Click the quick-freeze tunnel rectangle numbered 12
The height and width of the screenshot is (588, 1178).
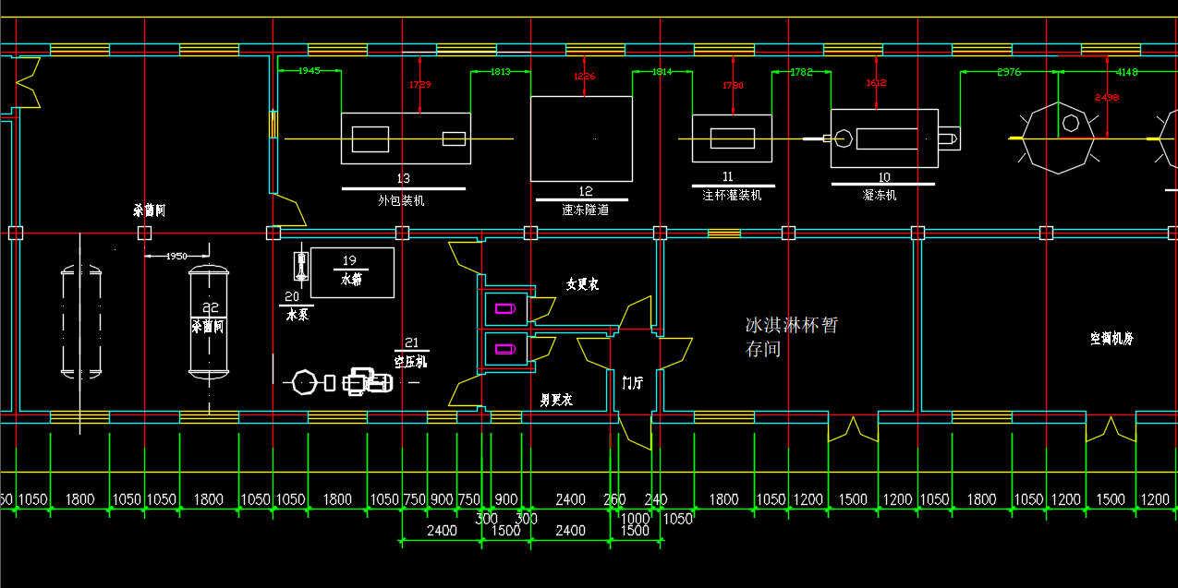click(581, 138)
